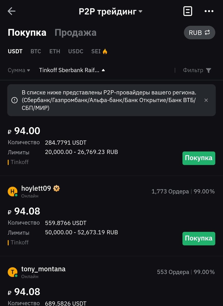
Task: Expand the Tinkoff Sberbank payment methods dropdown
Action: tap(72, 70)
